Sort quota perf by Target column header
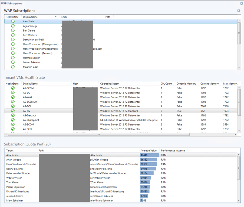 (10, 151)
